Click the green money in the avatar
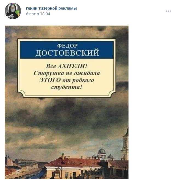Screen dimensions: 177x182 [18, 13]
